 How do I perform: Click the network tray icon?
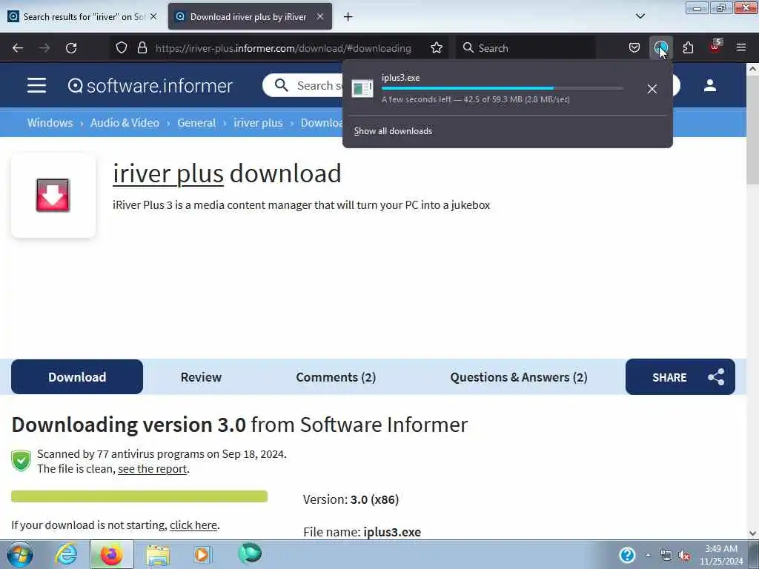(666, 556)
